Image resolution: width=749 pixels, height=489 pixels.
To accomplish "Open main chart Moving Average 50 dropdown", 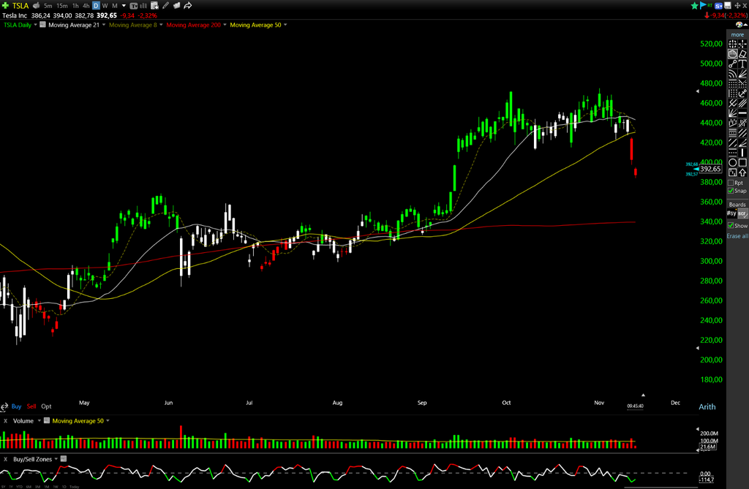I will pos(285,25).
